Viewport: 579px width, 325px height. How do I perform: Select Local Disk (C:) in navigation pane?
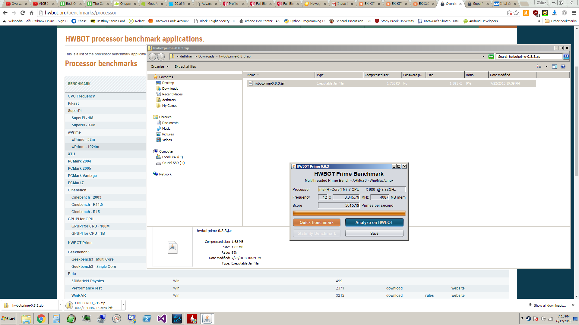coord(172,157)
